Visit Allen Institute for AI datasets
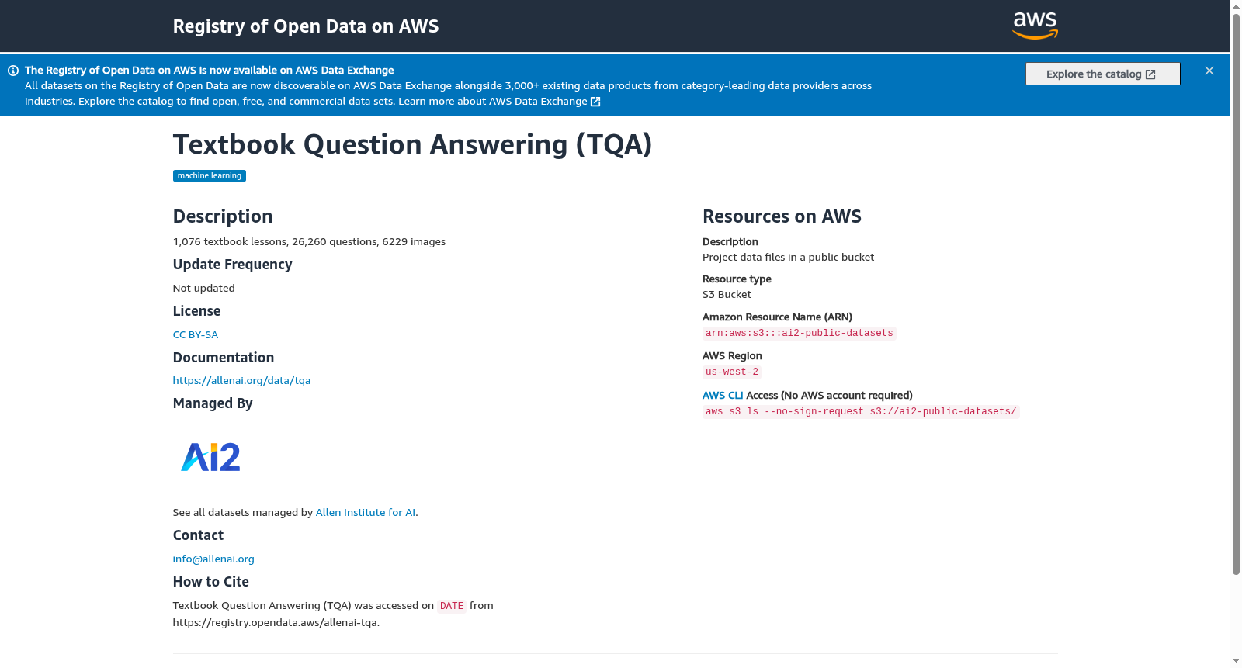1242x668 pixels. coord(366,513)
